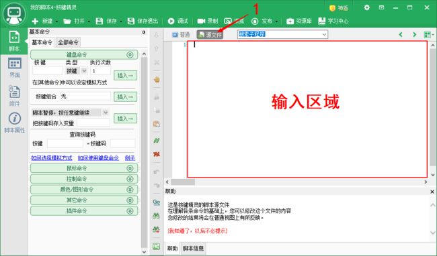
Task: Open the 脚本 sidebar panel
Action: [x=14, y=41]
